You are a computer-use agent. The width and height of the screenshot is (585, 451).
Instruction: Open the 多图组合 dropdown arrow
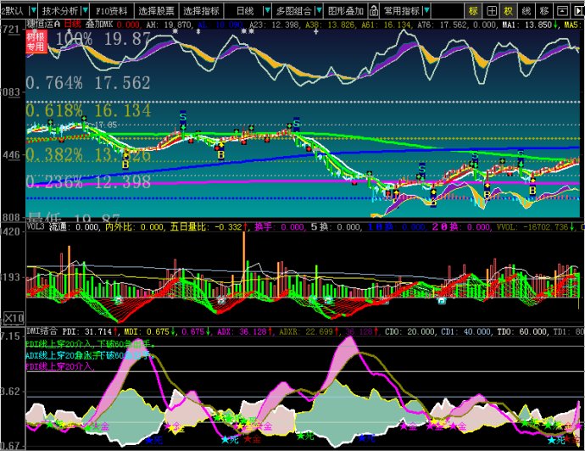(x=319, y=11)
